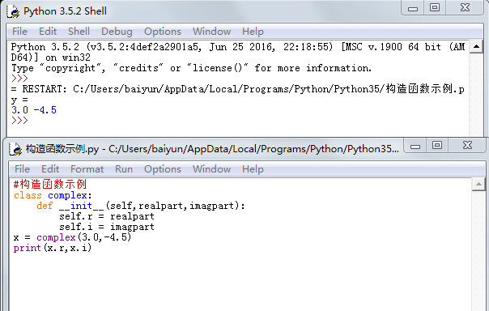489x311 pixels.
Task: Click the "print(x.r,x.i)" line
Action: tap(53, 248)
